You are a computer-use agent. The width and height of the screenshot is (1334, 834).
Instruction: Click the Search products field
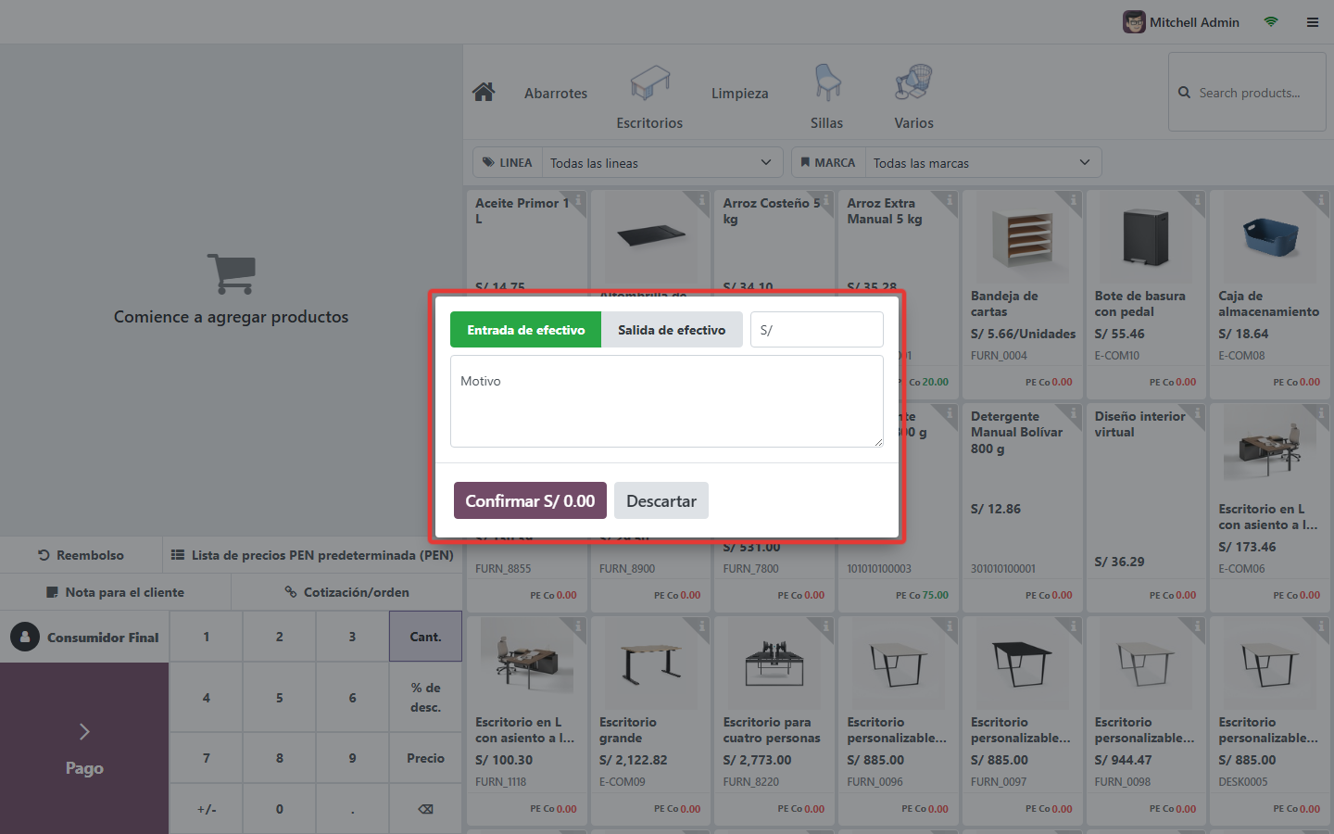click(x=1247, y=92)
